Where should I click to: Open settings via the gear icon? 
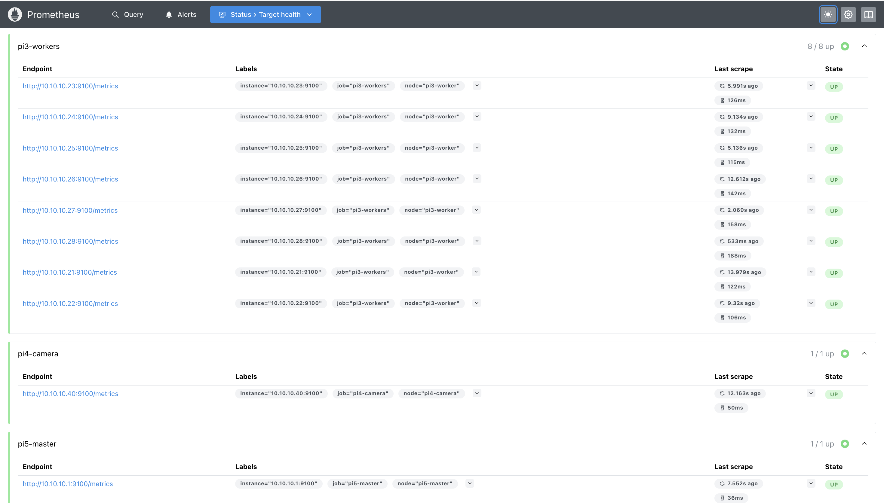tap(849, 14)
